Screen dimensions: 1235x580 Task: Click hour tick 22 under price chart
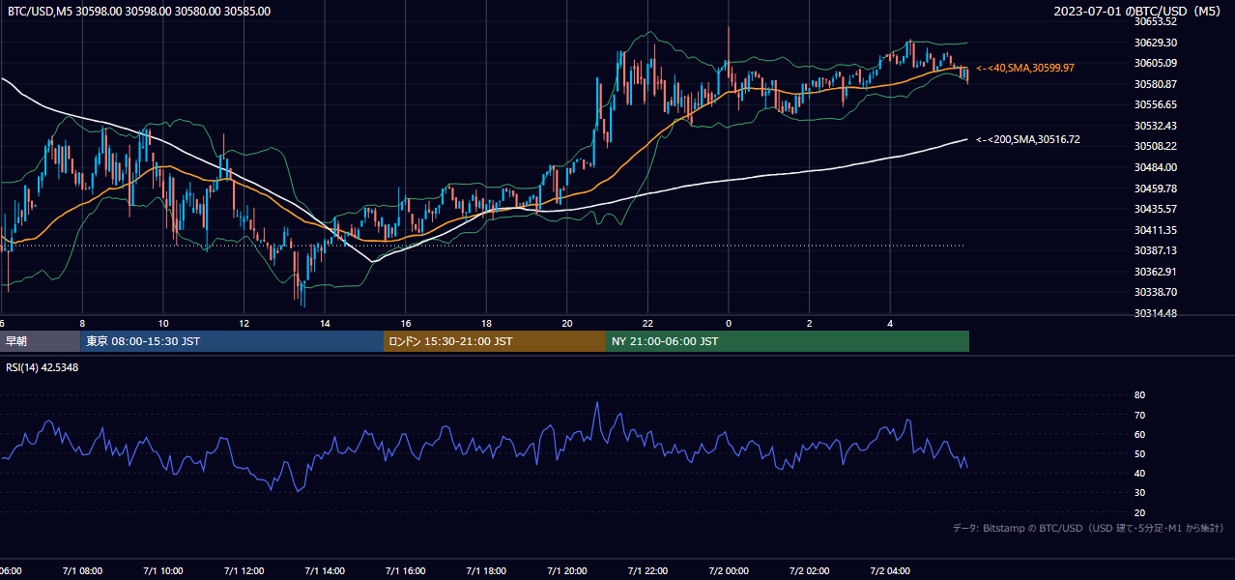click(647, 323)
